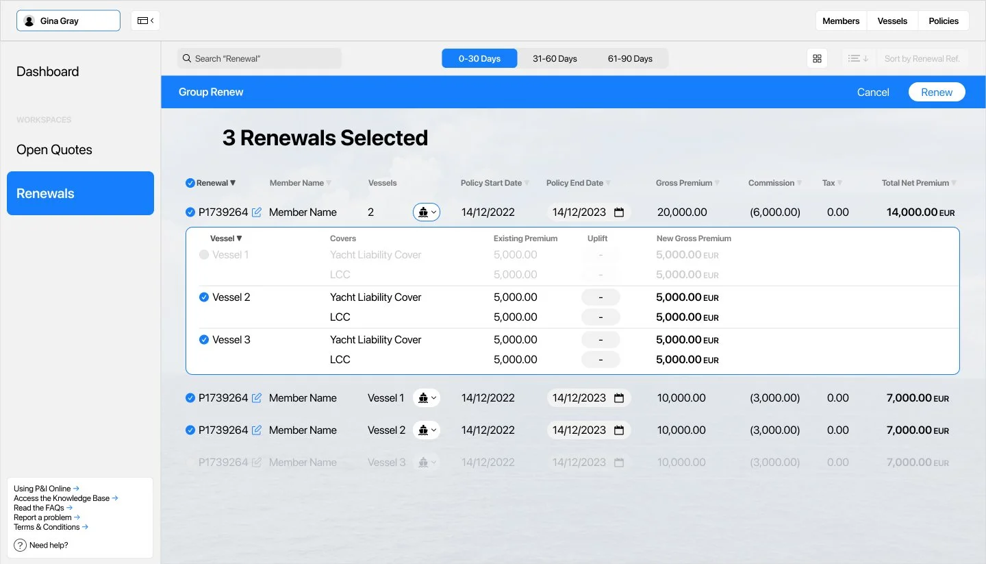Click Need help? at the bottom
986x564 pixels.
pos(49,545)
